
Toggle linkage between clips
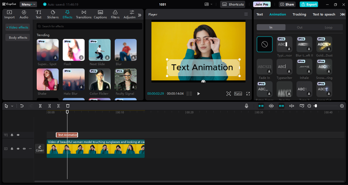click(281, 106)
